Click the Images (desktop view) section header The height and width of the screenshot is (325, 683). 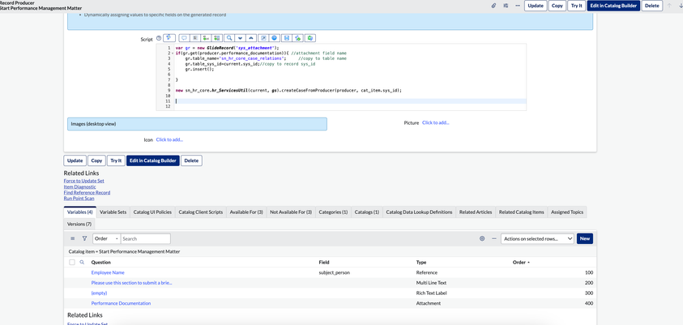tap(197, 124)
